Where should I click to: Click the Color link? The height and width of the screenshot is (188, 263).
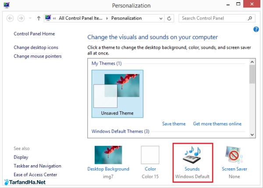(x=150, y=169)
